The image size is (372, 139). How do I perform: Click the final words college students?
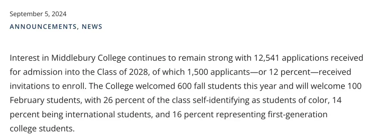click(x=42, y=129)
